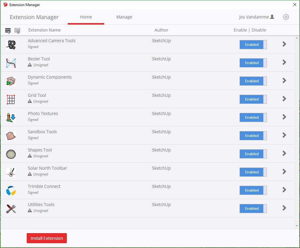The height and width of the screenshot is (248, 300).
Task: Toggle Shapes Tool Enabled switch
Action: [x=253, y=154]
